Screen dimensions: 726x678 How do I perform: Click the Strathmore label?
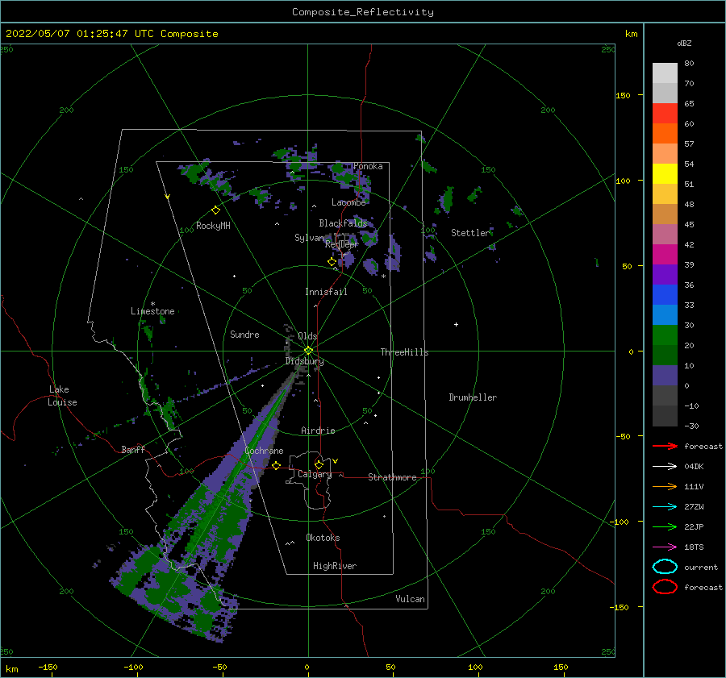[x=392, y=477]
